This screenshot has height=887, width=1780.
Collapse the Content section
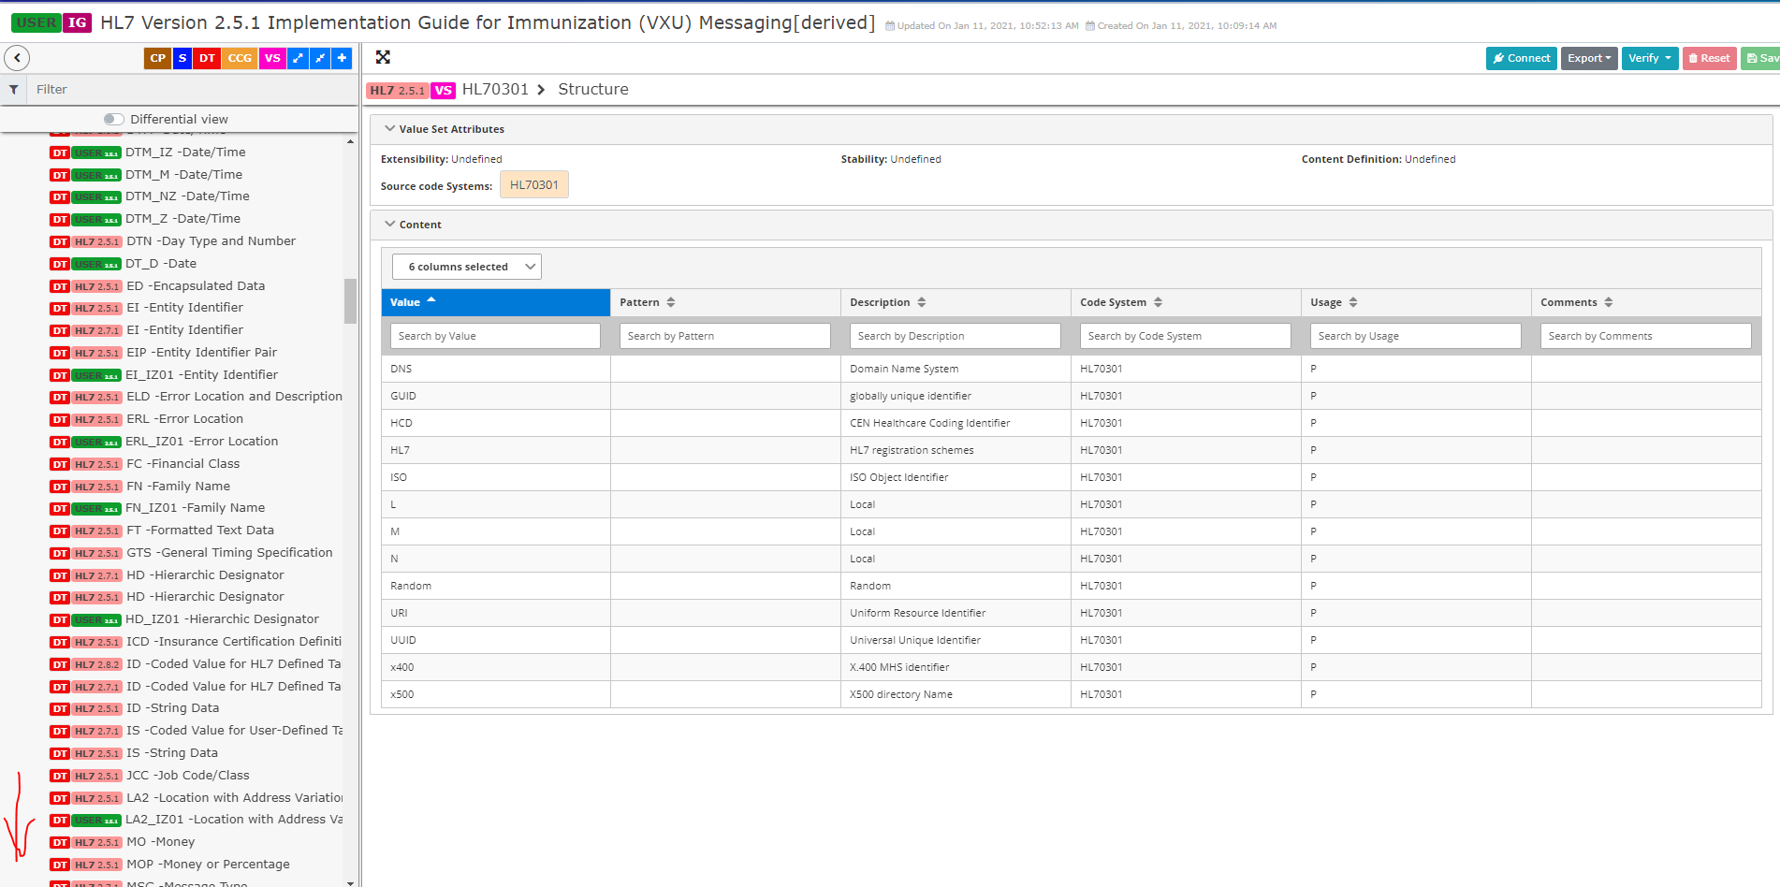pos(390,224)
